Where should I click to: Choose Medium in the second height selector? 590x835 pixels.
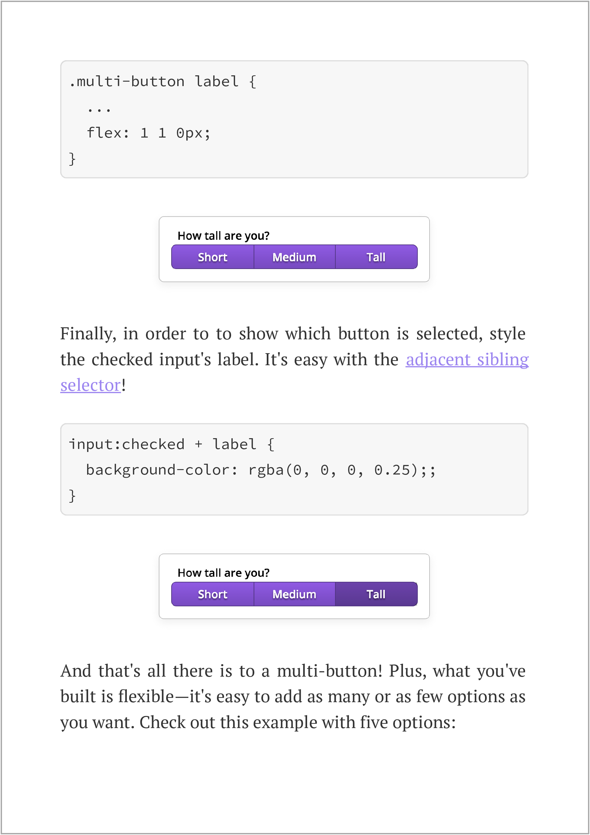(x=294, y=594)
